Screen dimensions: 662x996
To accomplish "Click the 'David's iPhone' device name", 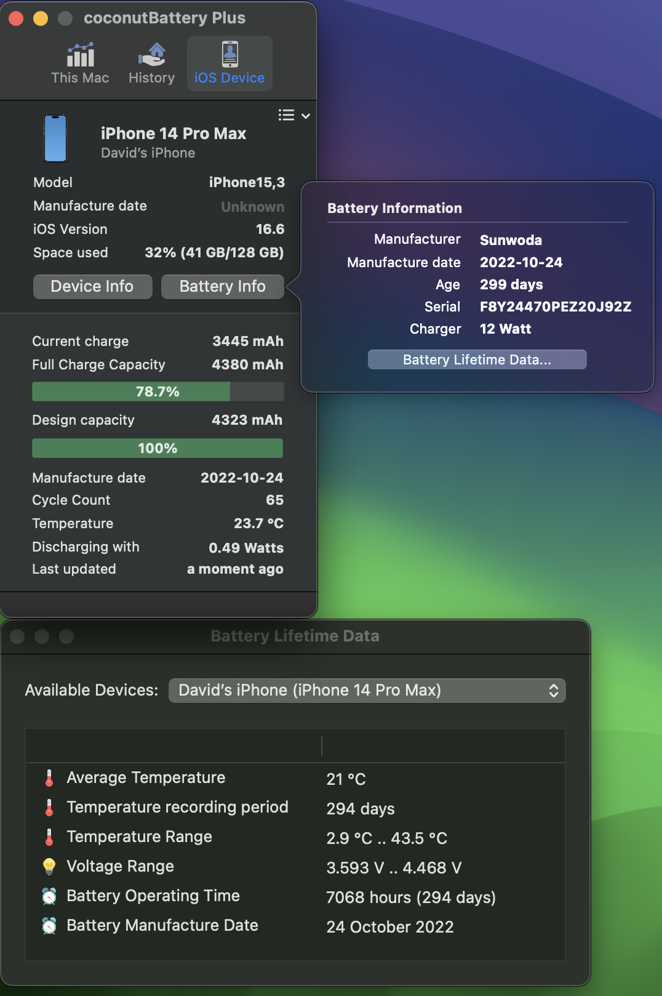I will click(x=148, y=153).
